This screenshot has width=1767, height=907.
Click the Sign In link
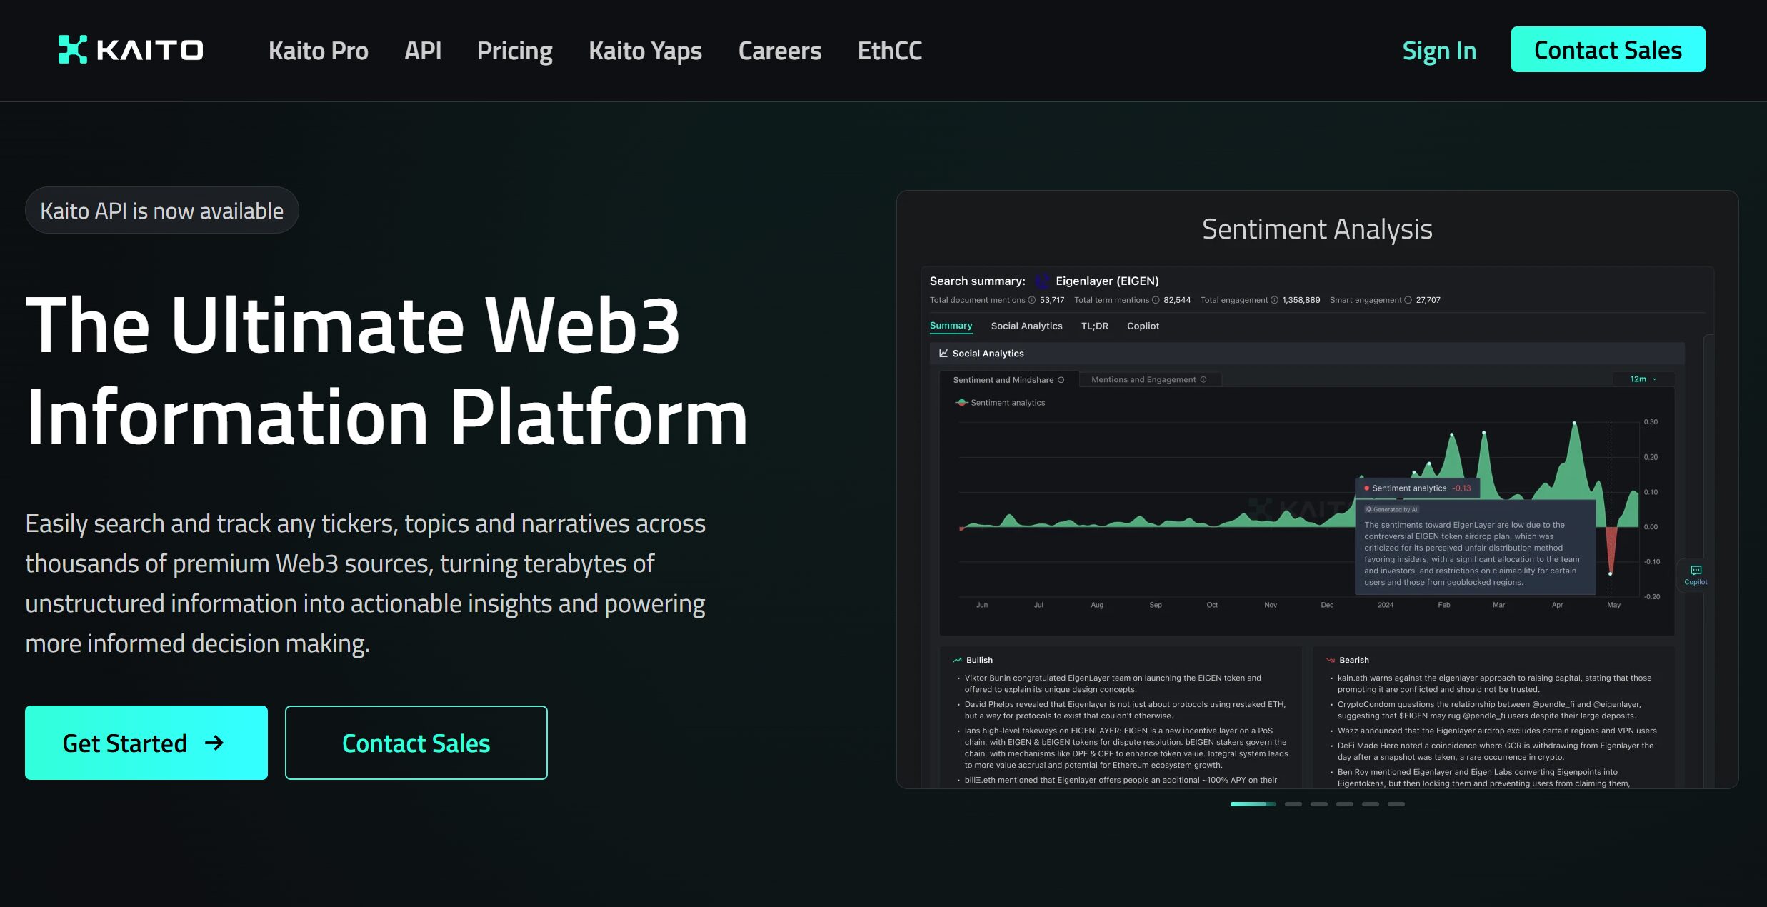click(x=1439, y=51)
